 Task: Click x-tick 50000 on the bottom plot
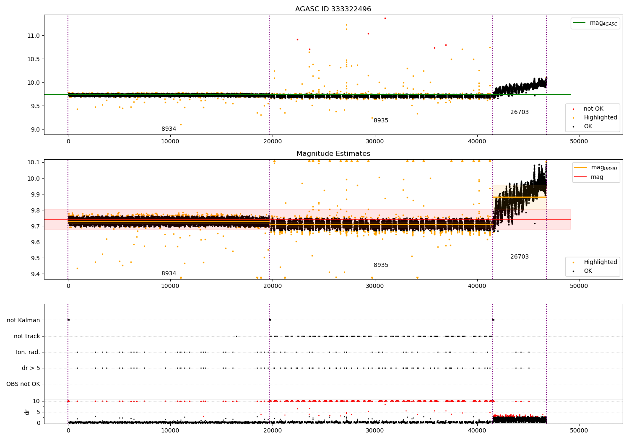pyautogui.click(x=579, y=431)
